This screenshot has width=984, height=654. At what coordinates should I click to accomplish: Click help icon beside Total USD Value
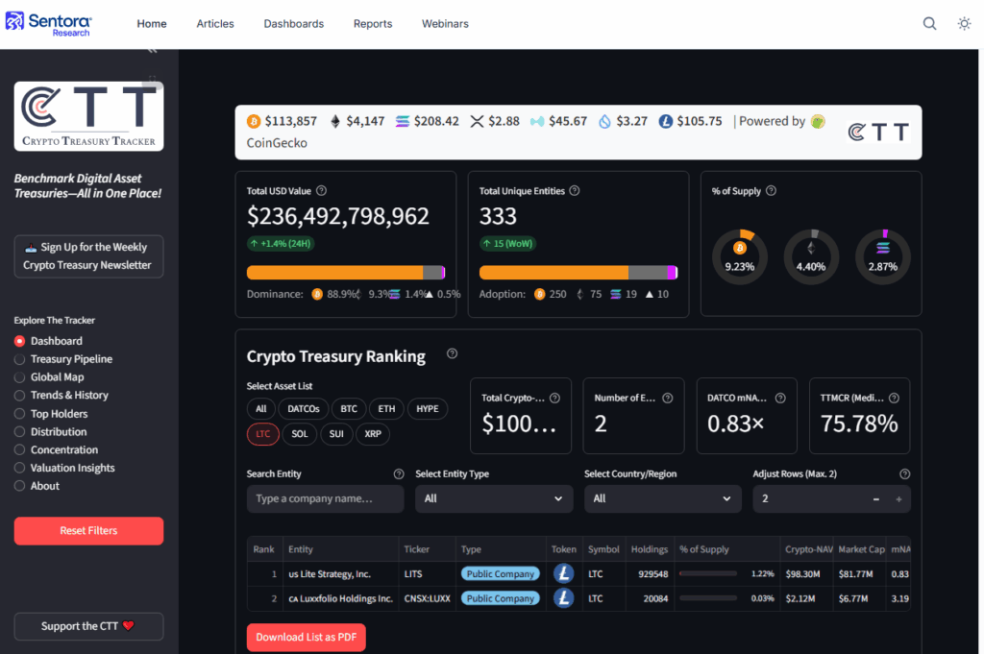coord(321,191)
